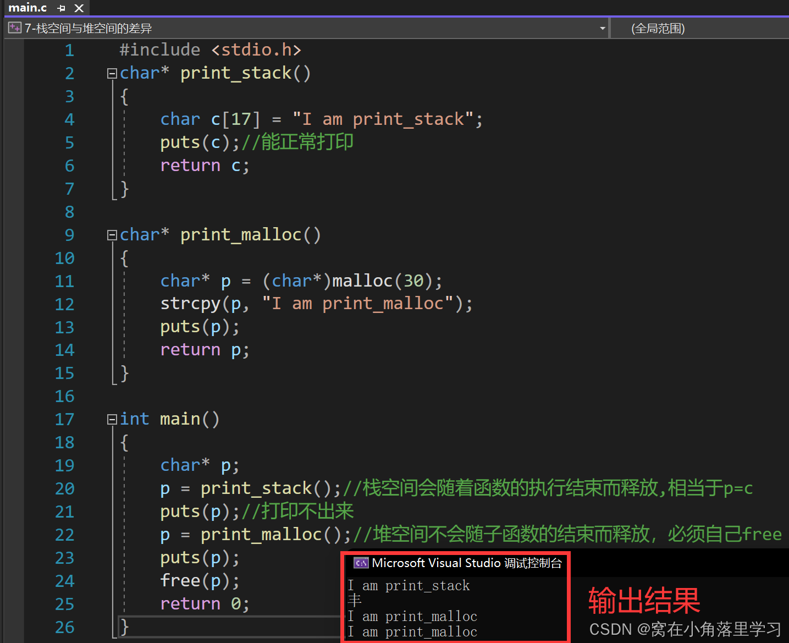Click the return 0; statement
789x643 pixels.
[205, 604]
